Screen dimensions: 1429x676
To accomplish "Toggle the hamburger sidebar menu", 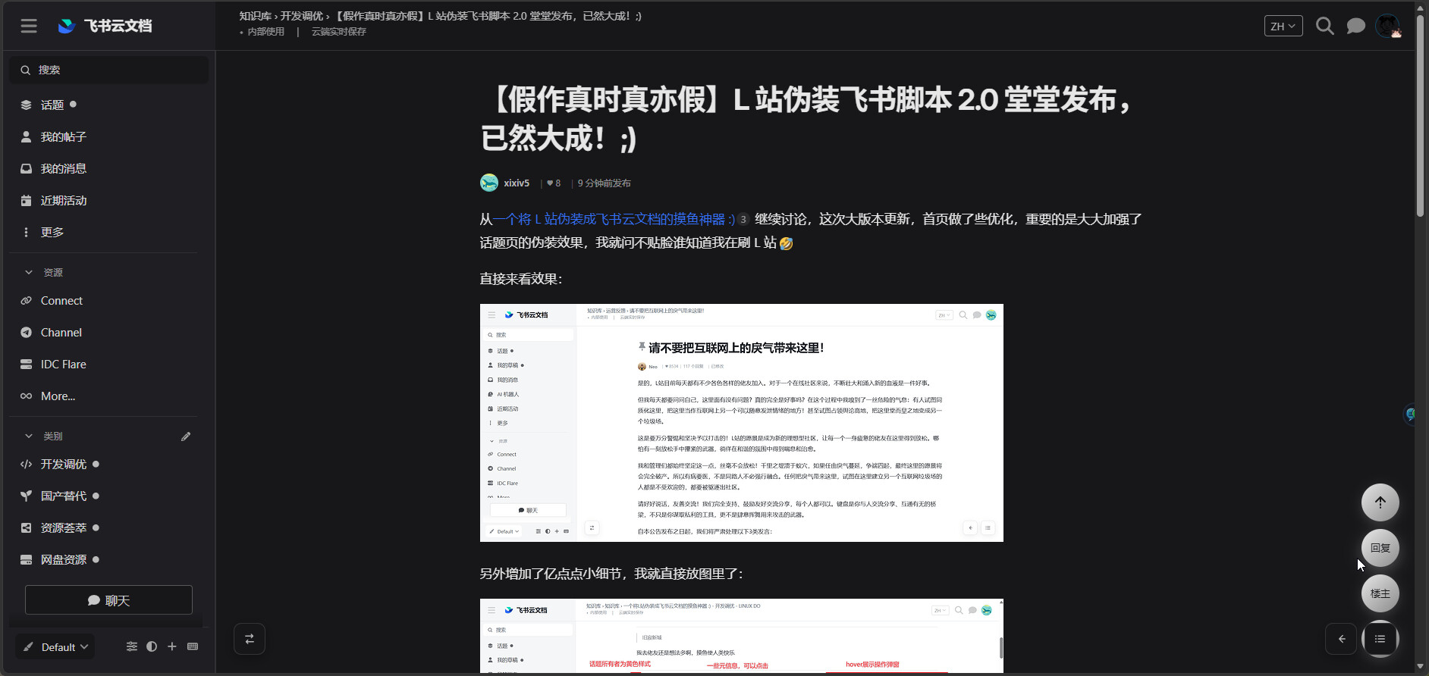I will pyautogui.click(x=29, y=26).
